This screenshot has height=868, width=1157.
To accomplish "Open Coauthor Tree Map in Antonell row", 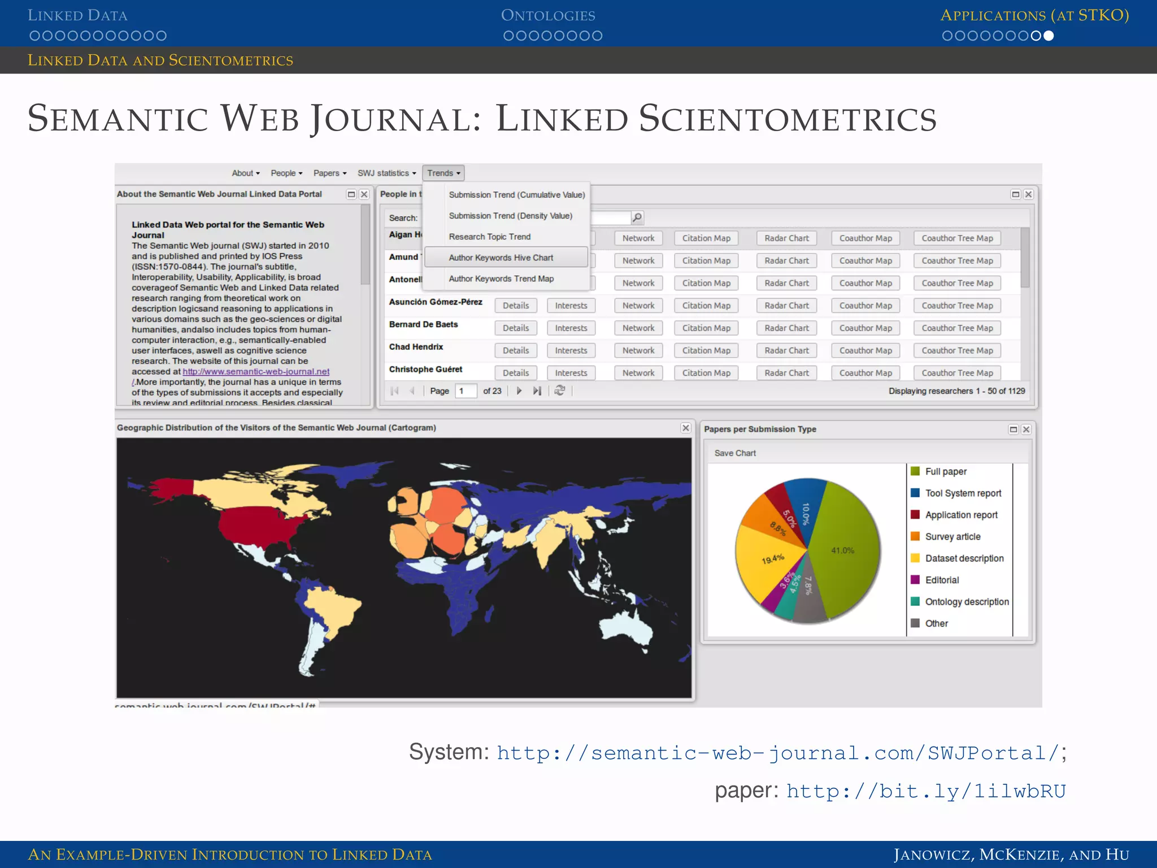I will (957, 283).
